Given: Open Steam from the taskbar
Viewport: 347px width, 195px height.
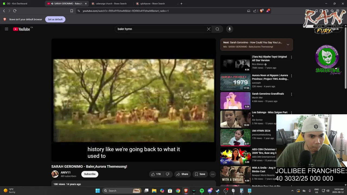Looking at the screenshot, I should point(218,191).
